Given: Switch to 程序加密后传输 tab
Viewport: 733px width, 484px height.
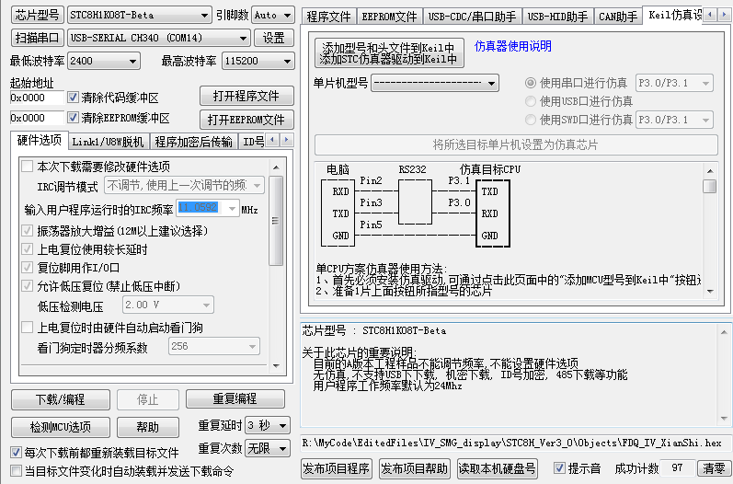Looking at the screenshot, I should [193, 142].
